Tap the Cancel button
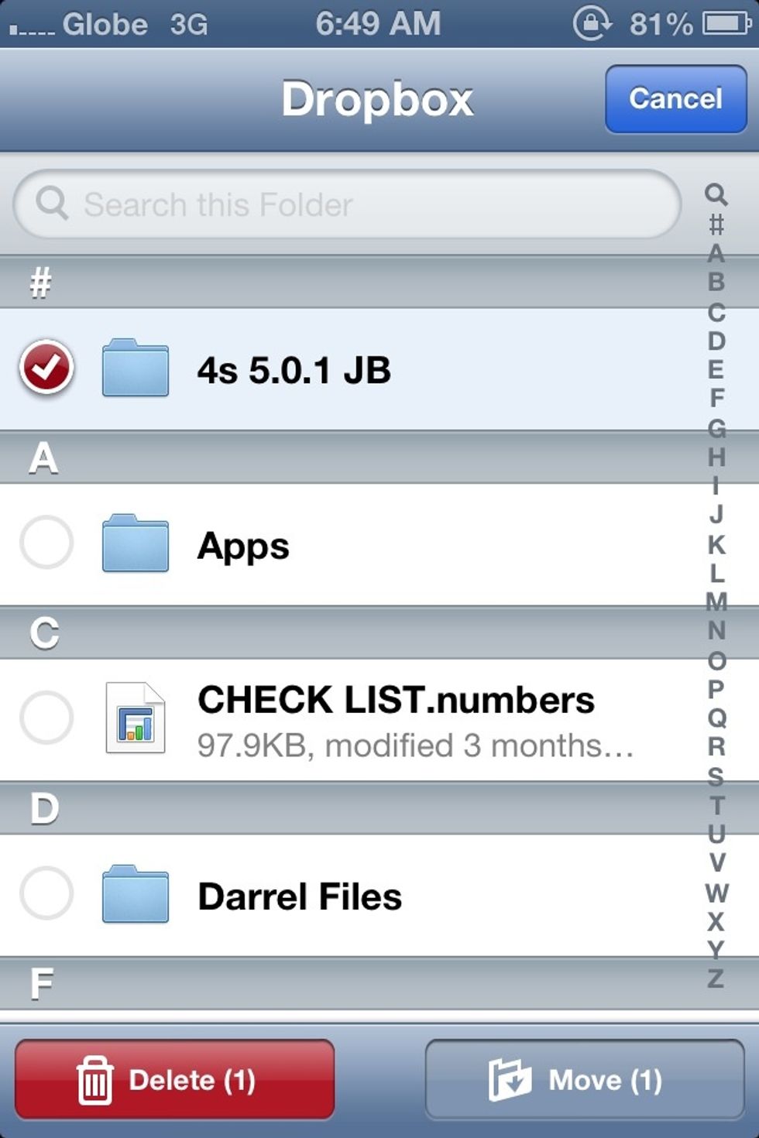Viewport: 759px width, 1138px height. [675, 99]
